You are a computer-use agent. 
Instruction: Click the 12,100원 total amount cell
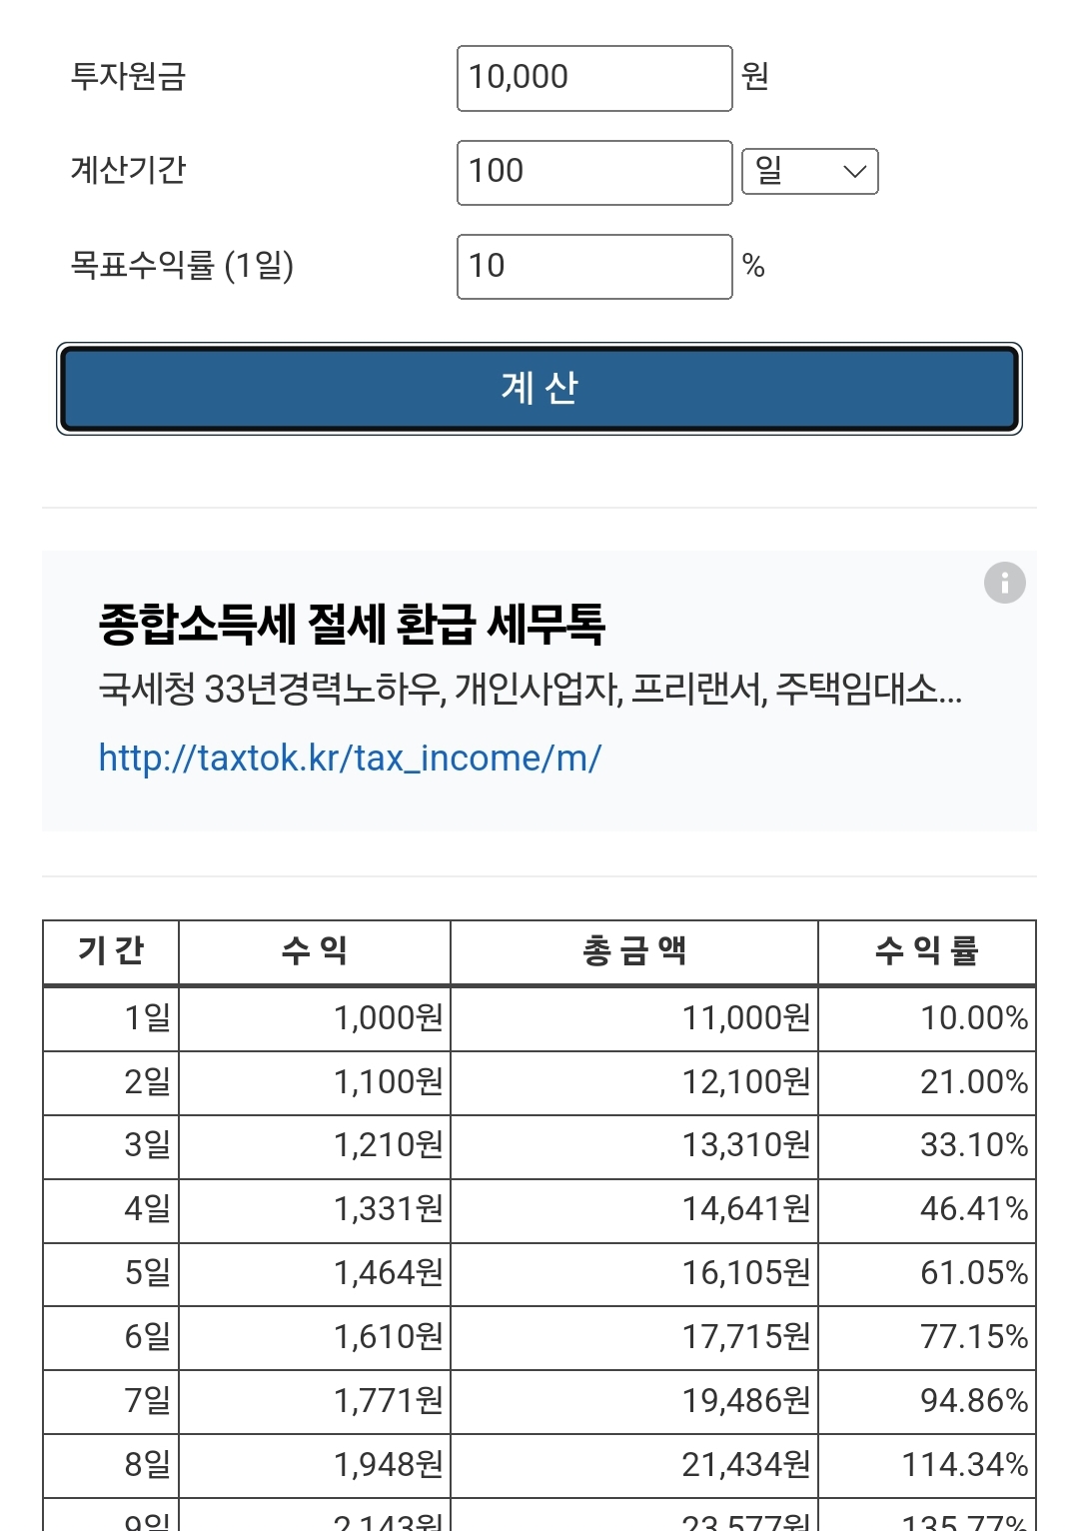(634, 1082)
